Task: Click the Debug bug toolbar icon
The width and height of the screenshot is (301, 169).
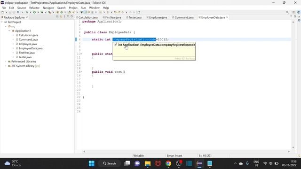Action: point(27,12)
